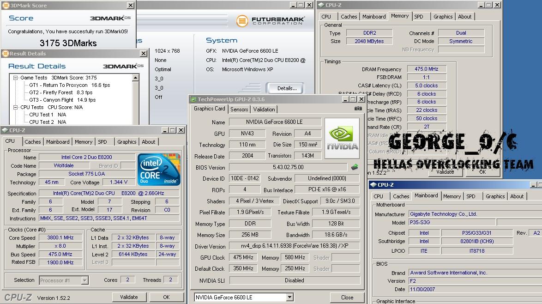Click Close button in GPU-Z
The width and height of the screenshot is (542, 304).
point(347,298)
